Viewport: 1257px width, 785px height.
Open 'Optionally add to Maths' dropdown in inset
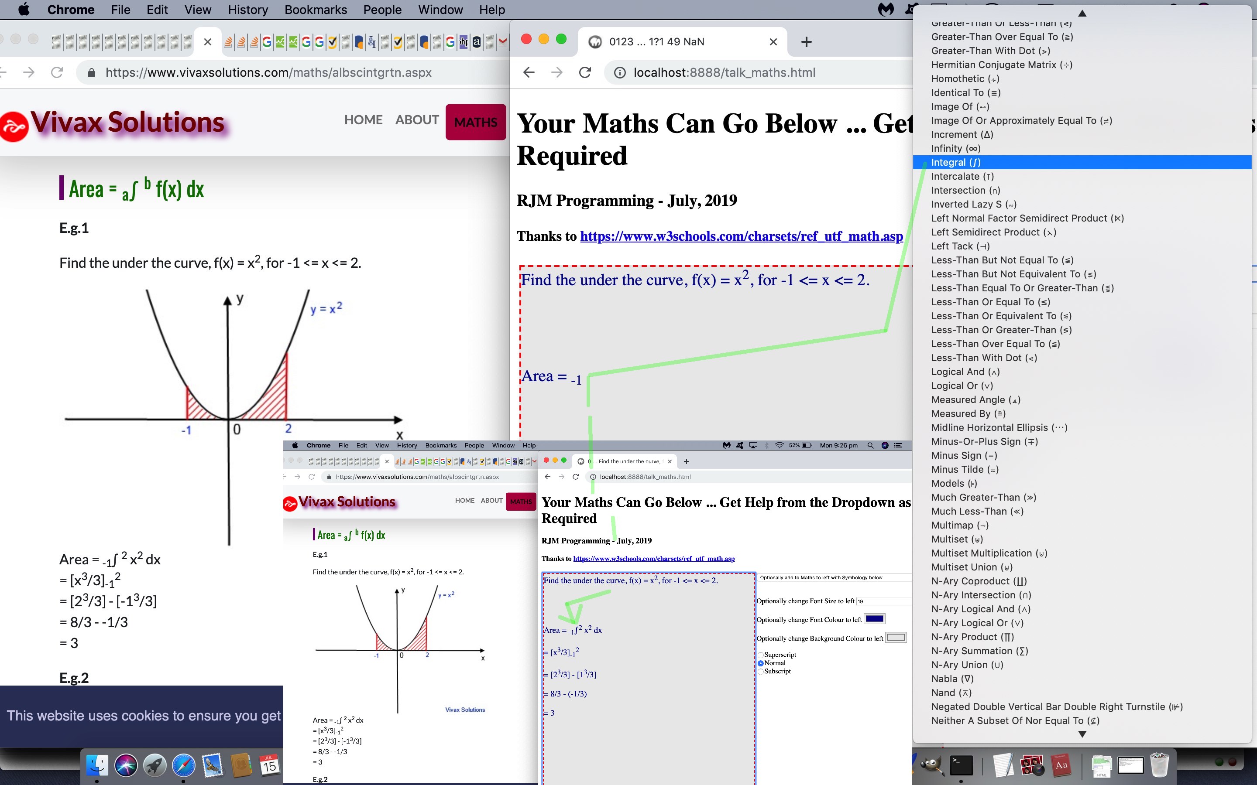click(835, 577)
